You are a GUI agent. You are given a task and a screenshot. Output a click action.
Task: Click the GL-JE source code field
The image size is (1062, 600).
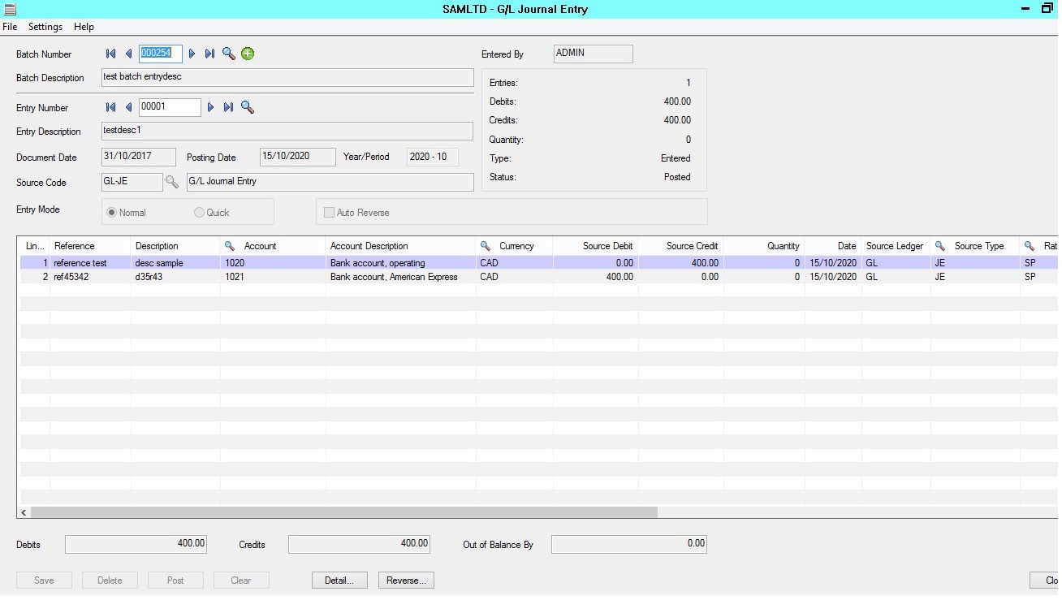pos(132,182)
